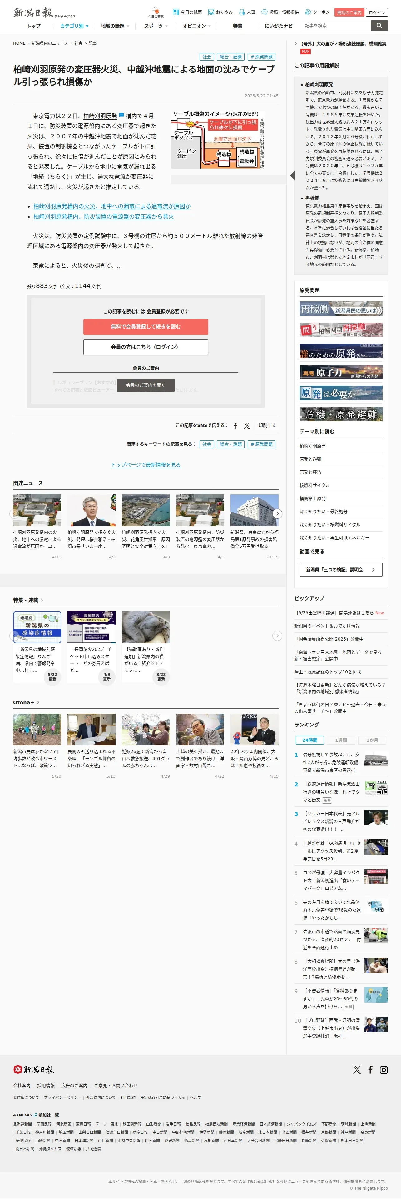Click the 記事を検索 search input field
The image size is (401, 1203).
(337, 26)
